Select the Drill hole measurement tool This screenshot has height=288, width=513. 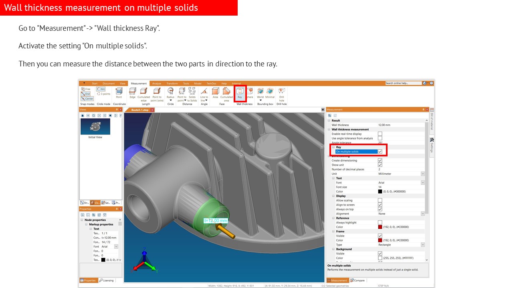click(x=281, y=94)
